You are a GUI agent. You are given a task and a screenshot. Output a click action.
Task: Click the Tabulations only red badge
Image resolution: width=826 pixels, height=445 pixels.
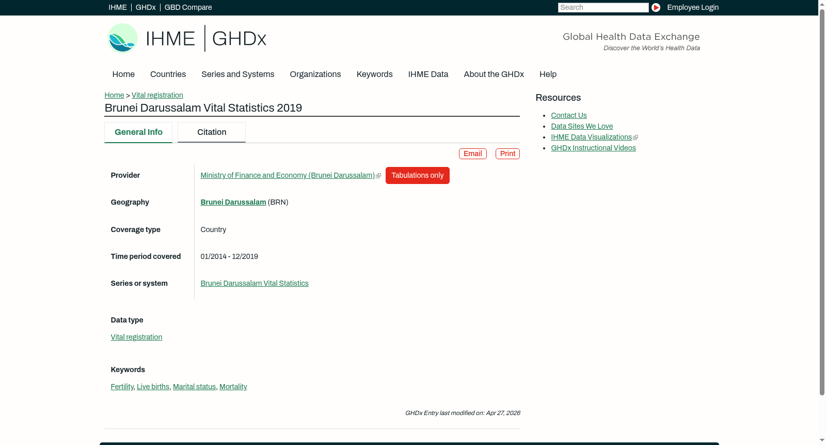pyautogui.click(x=418, y=176)
